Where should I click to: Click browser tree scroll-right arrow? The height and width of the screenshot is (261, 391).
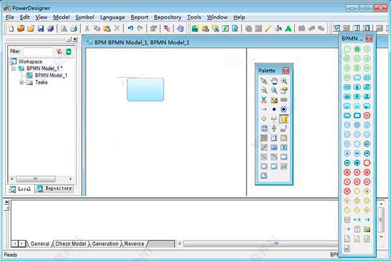[71, 179]
